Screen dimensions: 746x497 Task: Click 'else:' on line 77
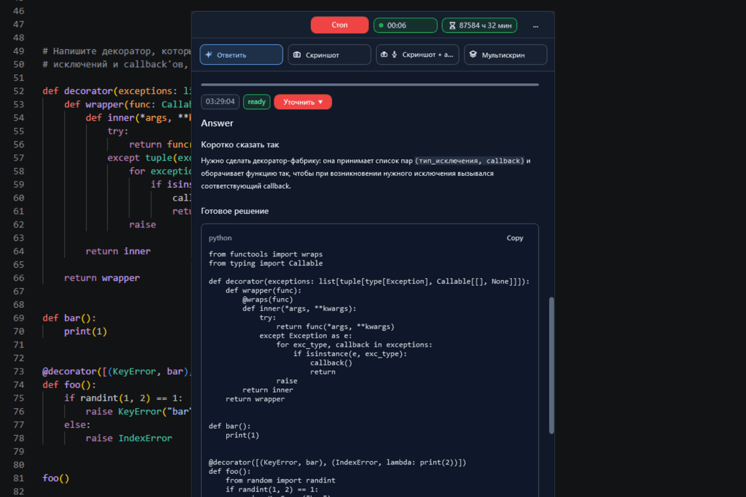[x=77, y=425]
